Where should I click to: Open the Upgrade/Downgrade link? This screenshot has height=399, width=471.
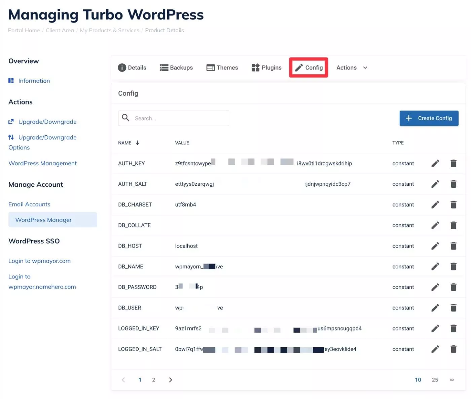42,122
